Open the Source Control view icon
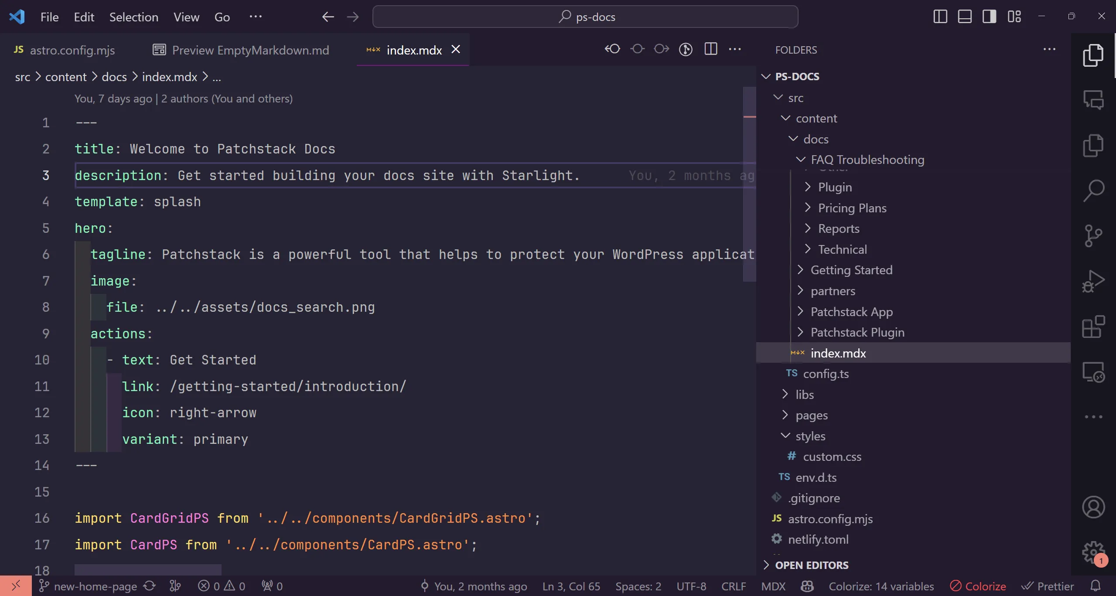The height and width of the screenshot is (596, 1116). [1093, 235]
